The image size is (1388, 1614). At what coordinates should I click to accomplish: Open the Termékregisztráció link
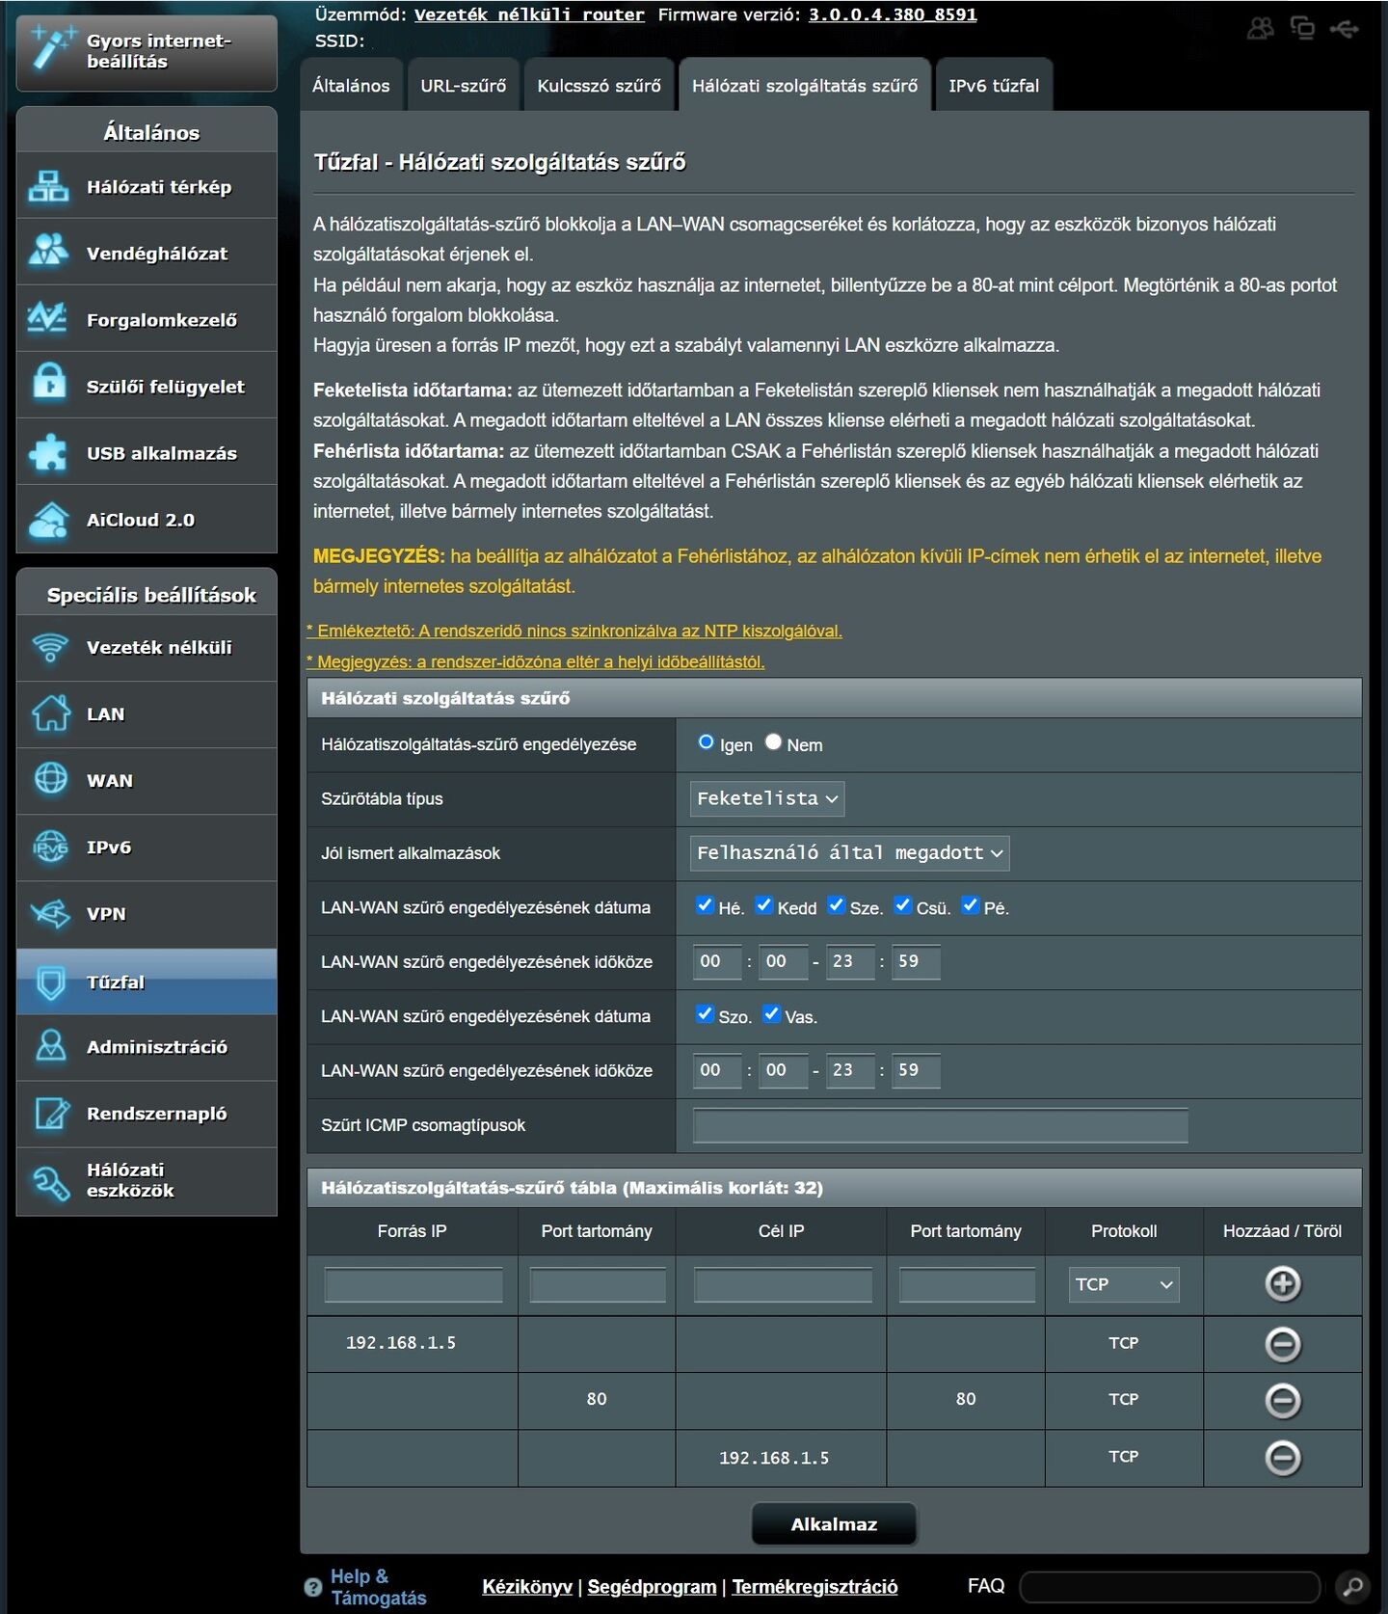pos(814,1587)
